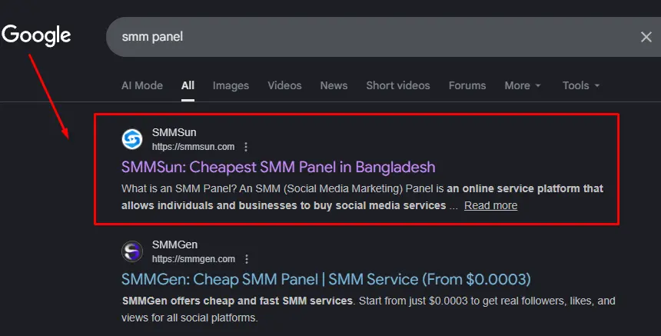Image resolution: width=661 pixels, height=336 pixels.
Task: Go to the News tab
Action: (334, 85)
